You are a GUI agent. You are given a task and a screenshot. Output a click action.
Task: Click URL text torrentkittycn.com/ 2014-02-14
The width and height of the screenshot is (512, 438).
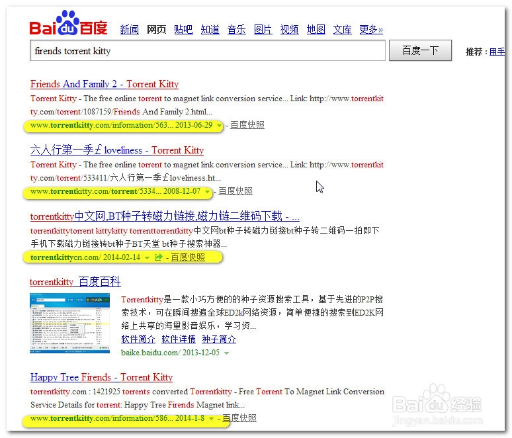(85, 257)
